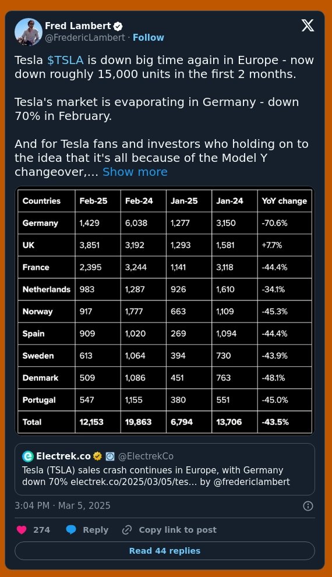
Task: Like the post with the heart icon
Action: 22,530
